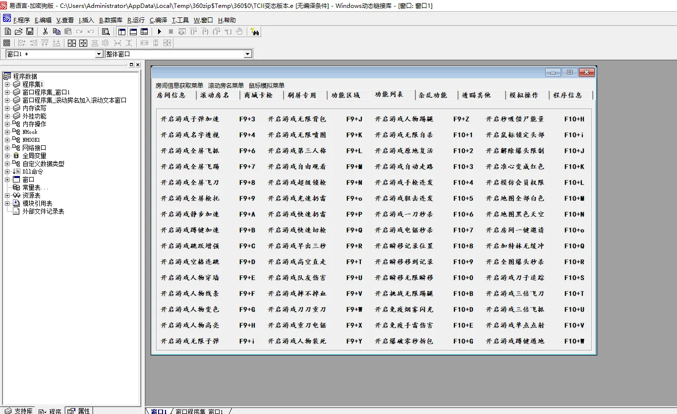Click the binoculars search icon

[x=255, y=32]
